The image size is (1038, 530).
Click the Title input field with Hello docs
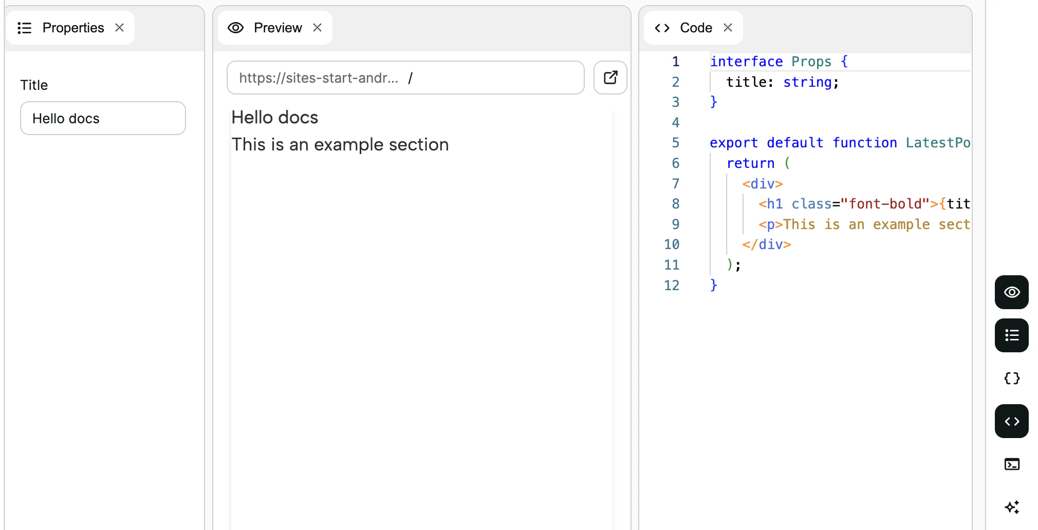(103, 118)
